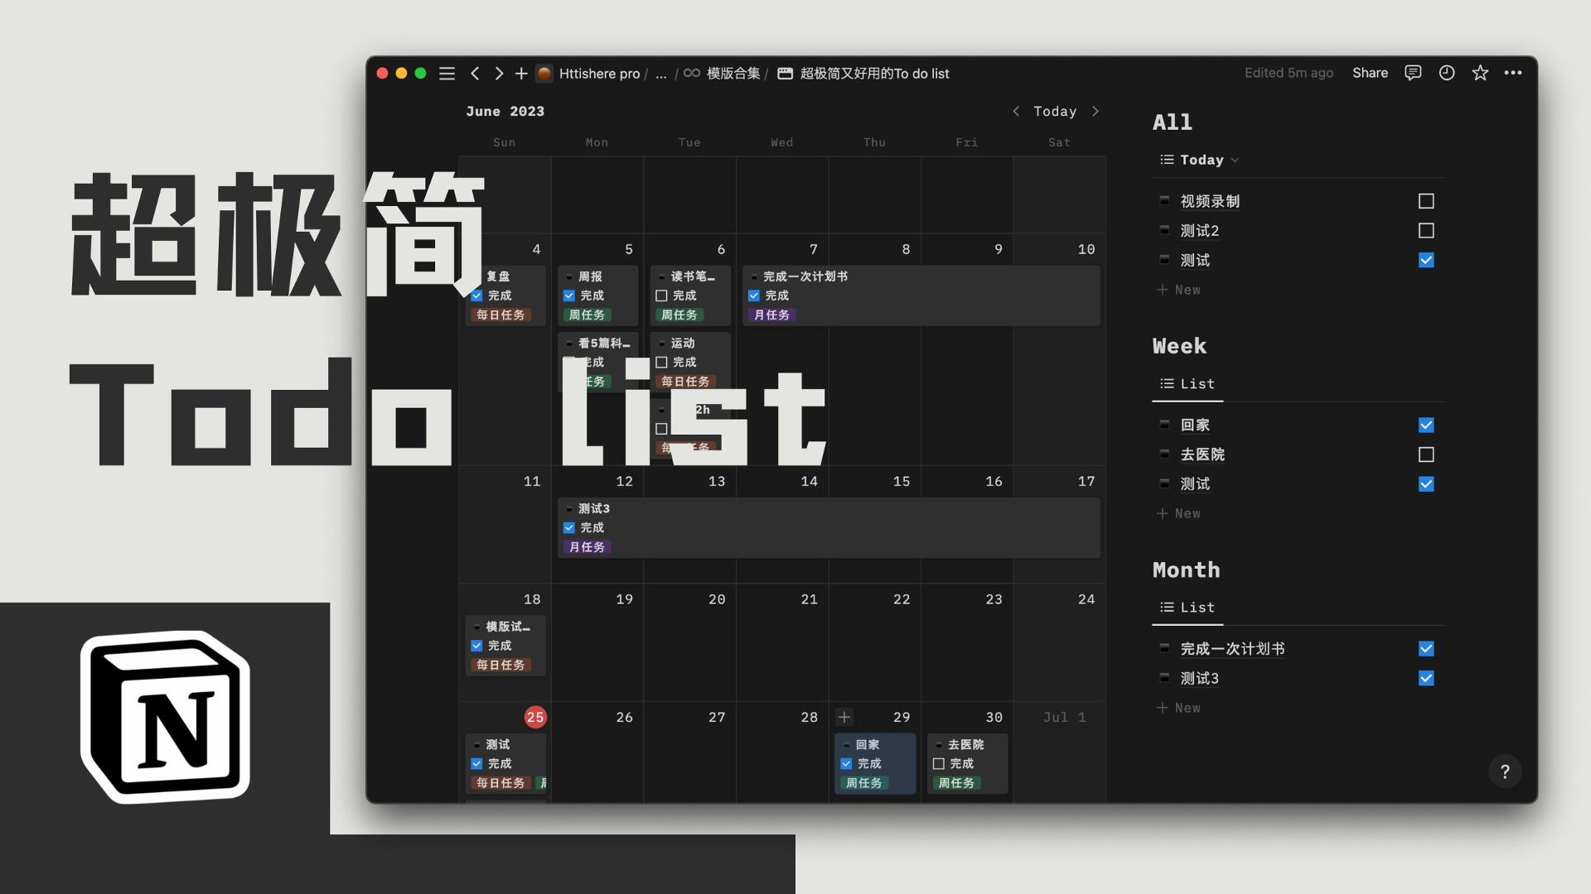Click the Httishere pro workspace avatar
The width and height of the screenshot is (1591, 894).
tap(544, 74)
